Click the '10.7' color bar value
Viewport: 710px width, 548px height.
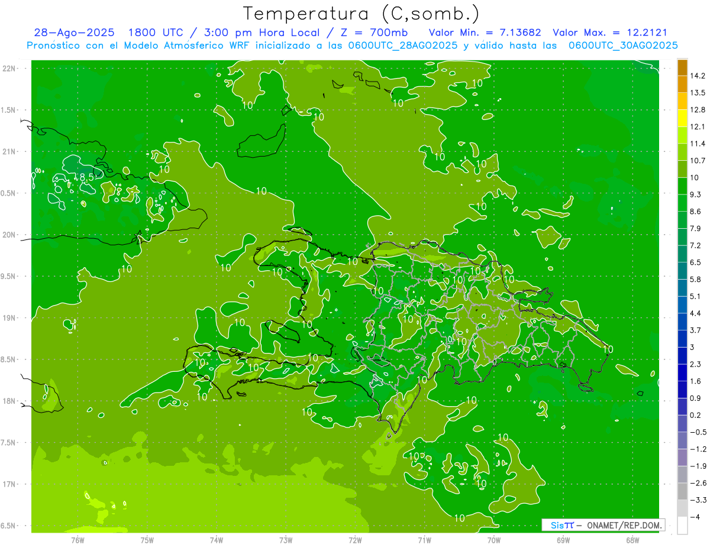coord(698,160)
